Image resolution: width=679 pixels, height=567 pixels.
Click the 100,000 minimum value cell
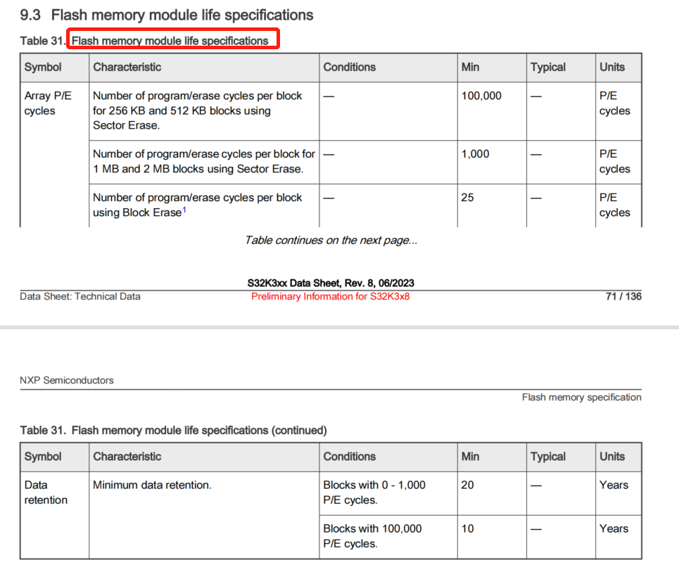pyautogui.click(x=481, y=96)
